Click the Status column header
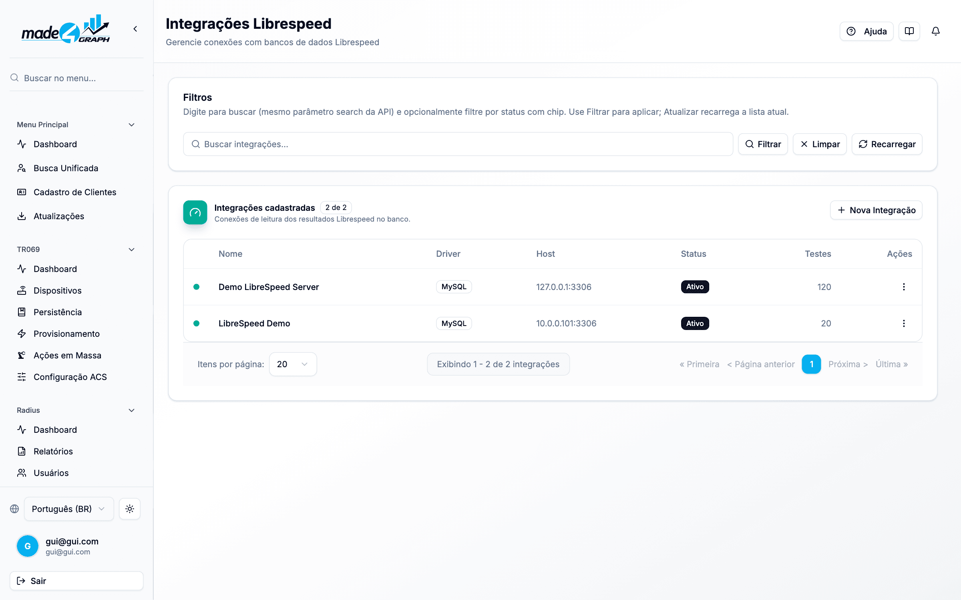Image resolution: width=961 pixels, height=600 pixels. point(694,254)
